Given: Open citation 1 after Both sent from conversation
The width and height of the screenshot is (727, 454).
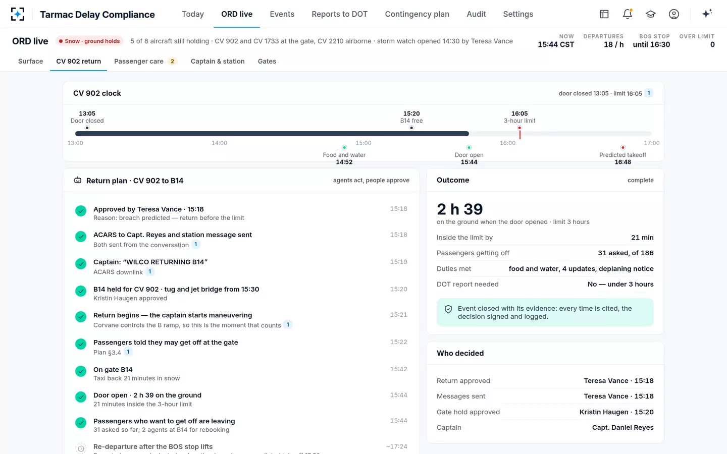Looking at the screenshot, I should [196, 244].
